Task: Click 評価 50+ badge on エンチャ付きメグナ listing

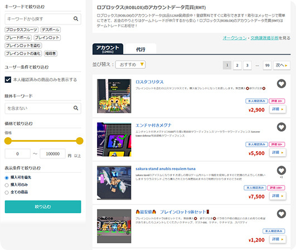Action: tap(276, 144)
